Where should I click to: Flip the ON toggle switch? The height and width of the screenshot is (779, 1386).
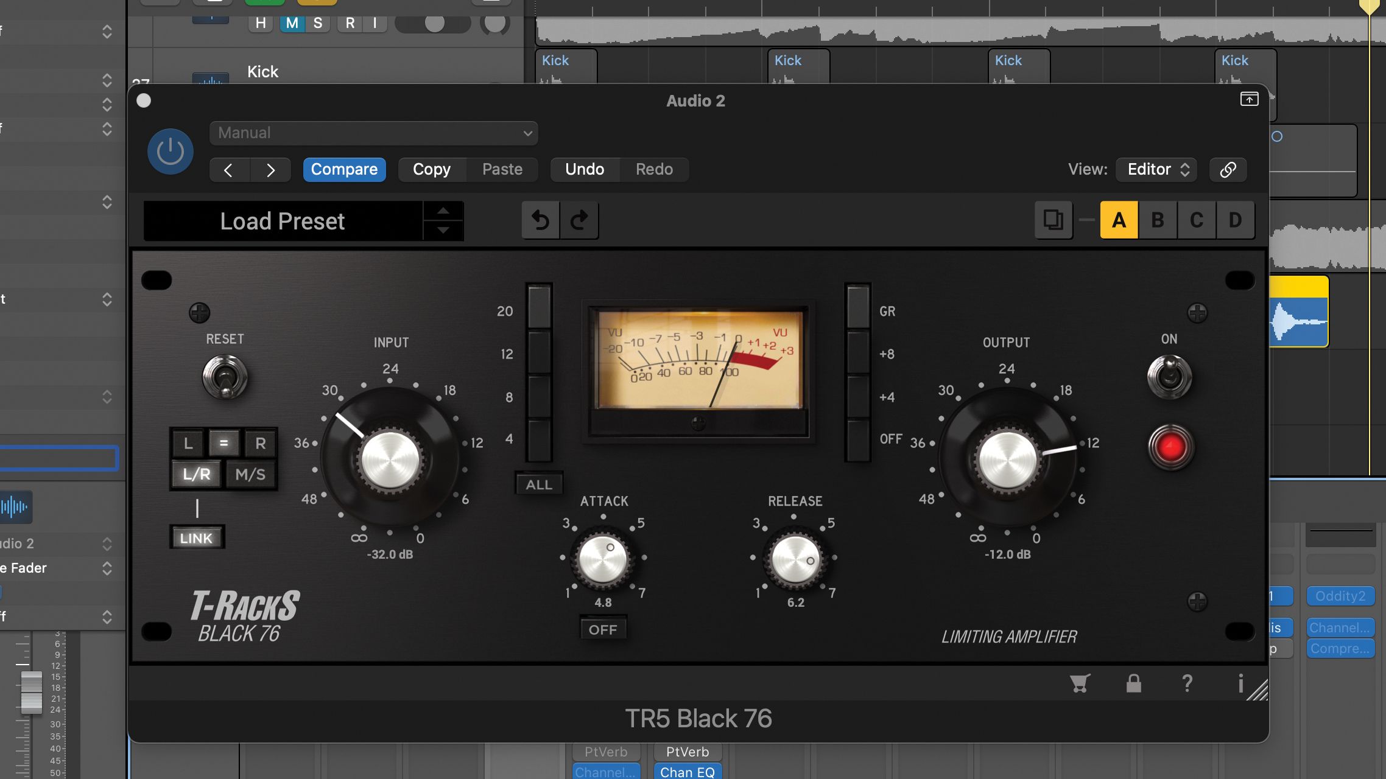(1169, 377)
